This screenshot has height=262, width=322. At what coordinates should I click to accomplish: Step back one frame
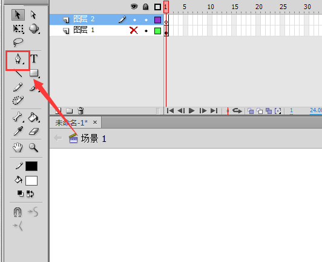181,111
